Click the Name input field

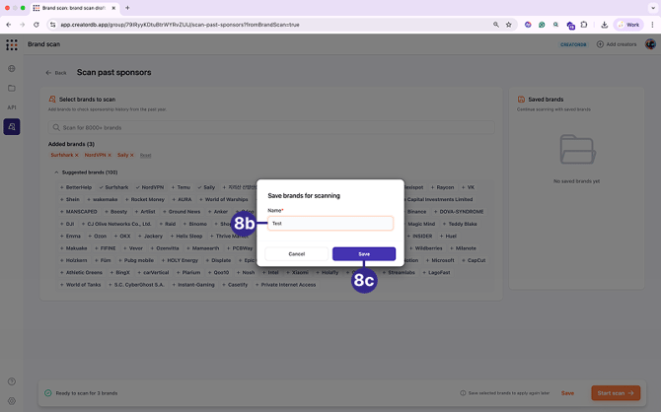[x=330, y=224]
